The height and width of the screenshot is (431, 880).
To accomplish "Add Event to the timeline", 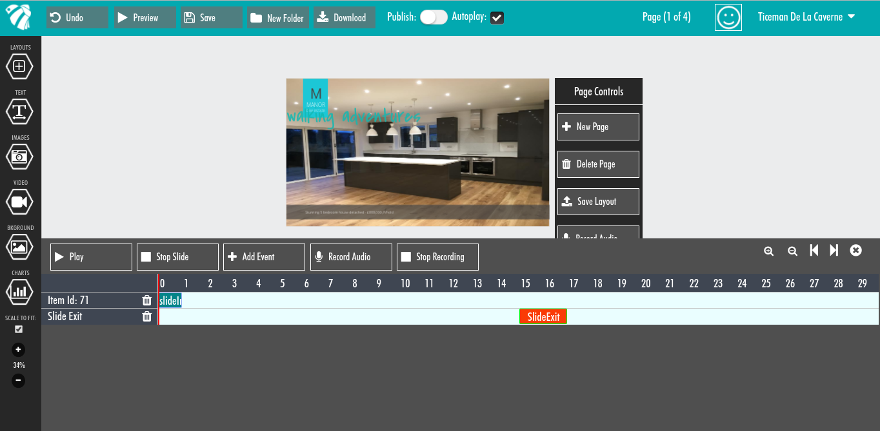I will (x=264, y=257).
